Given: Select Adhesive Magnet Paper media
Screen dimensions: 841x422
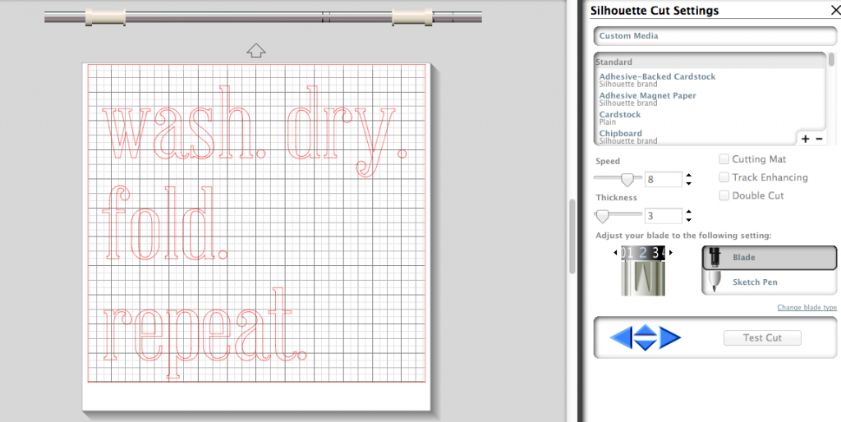Looking at the screenshot, I should 647,99.
